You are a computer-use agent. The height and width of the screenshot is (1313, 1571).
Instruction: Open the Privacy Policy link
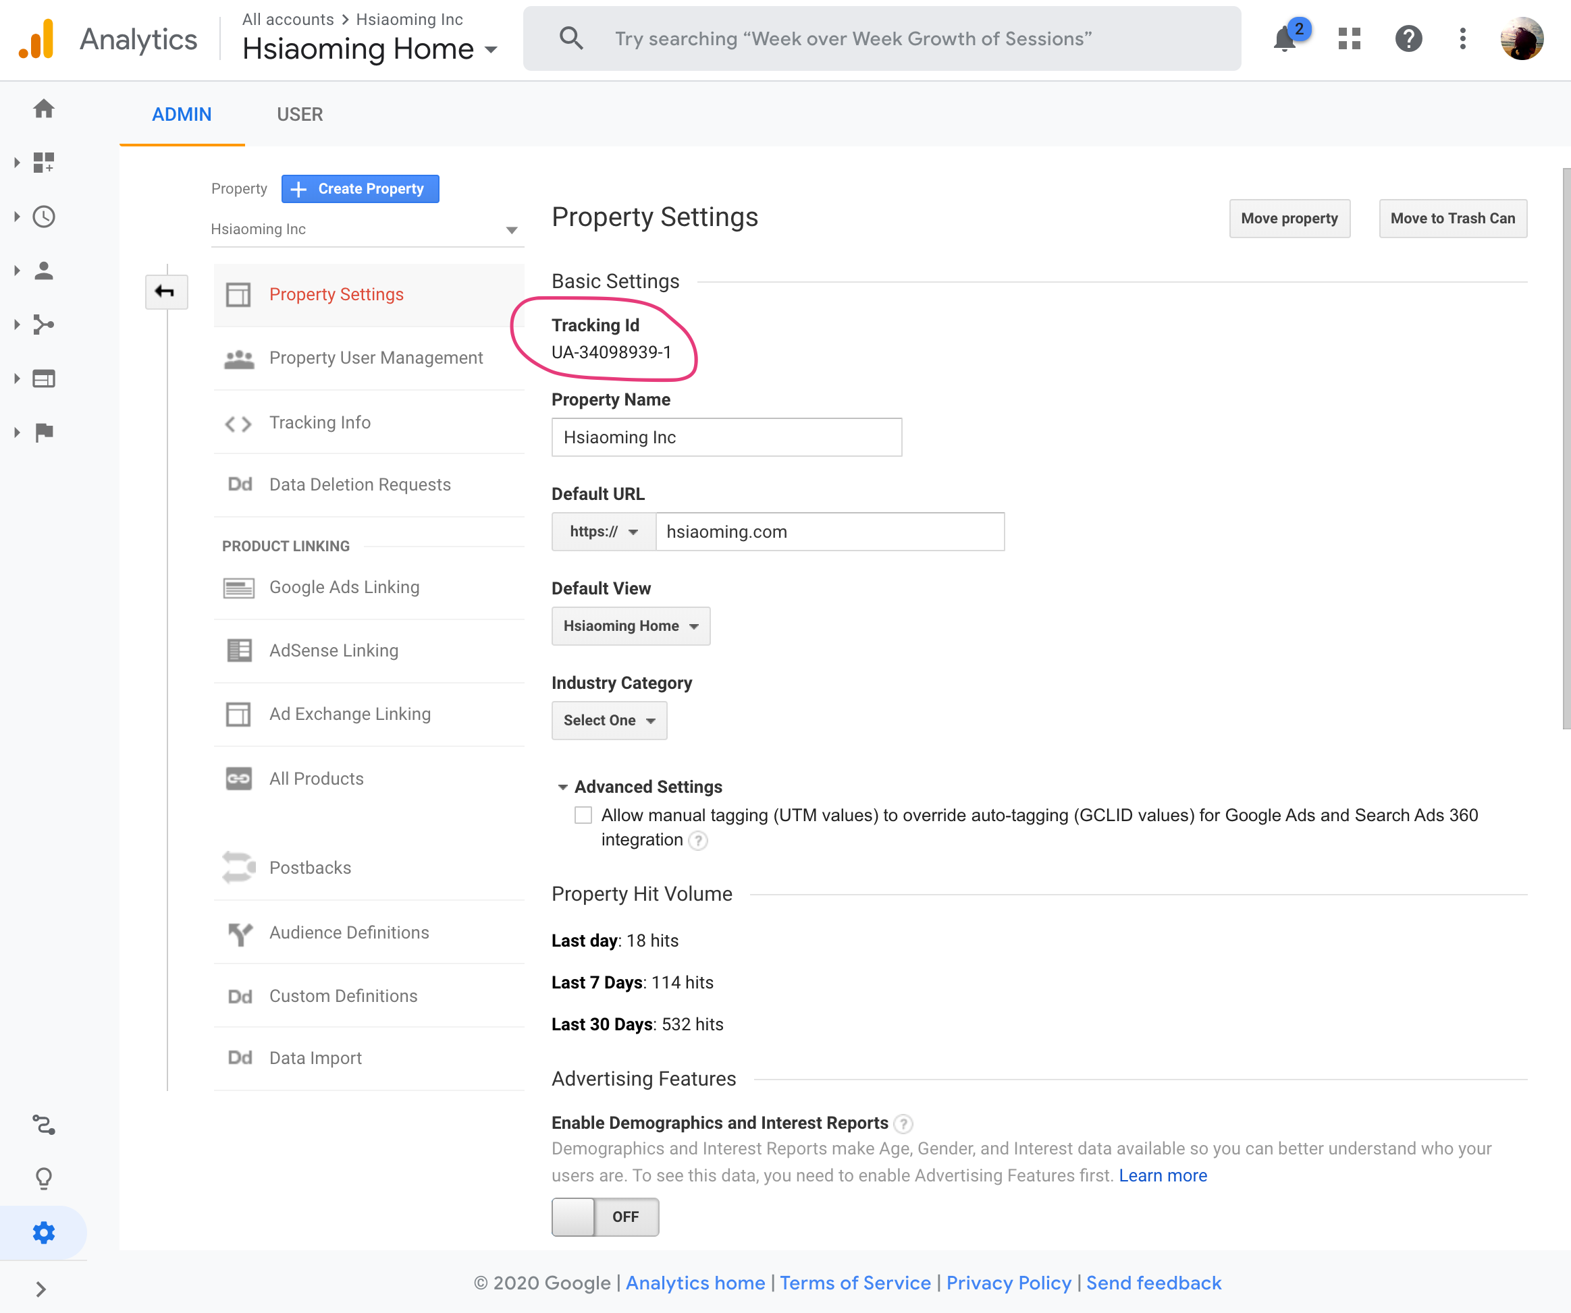tap(1009, 1283)
